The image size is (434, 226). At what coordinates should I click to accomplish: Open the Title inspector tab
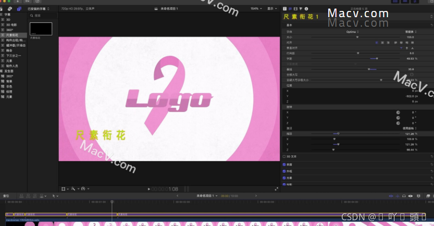click(285, 9)
